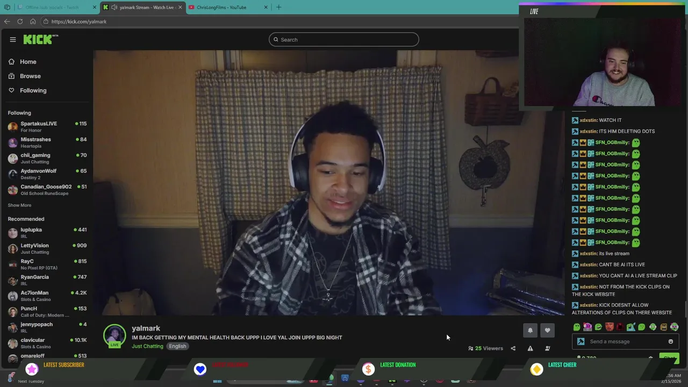Click the Send a message chat field
This screenshot has height=387, width=688.
625,341
